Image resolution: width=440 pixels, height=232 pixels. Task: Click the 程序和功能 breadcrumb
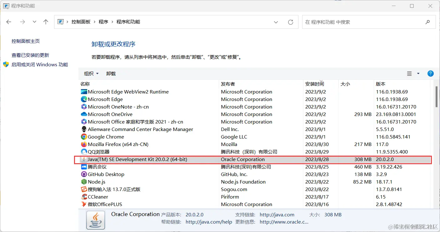click(x=128, y=22)
